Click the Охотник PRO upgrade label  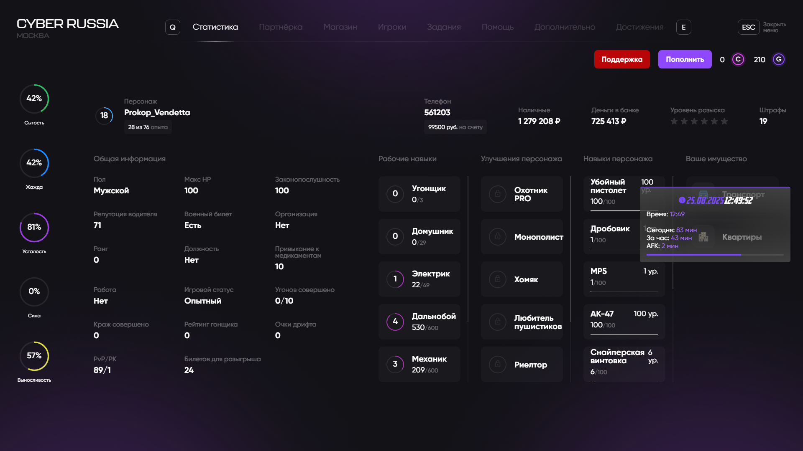(x=531, y=195)
